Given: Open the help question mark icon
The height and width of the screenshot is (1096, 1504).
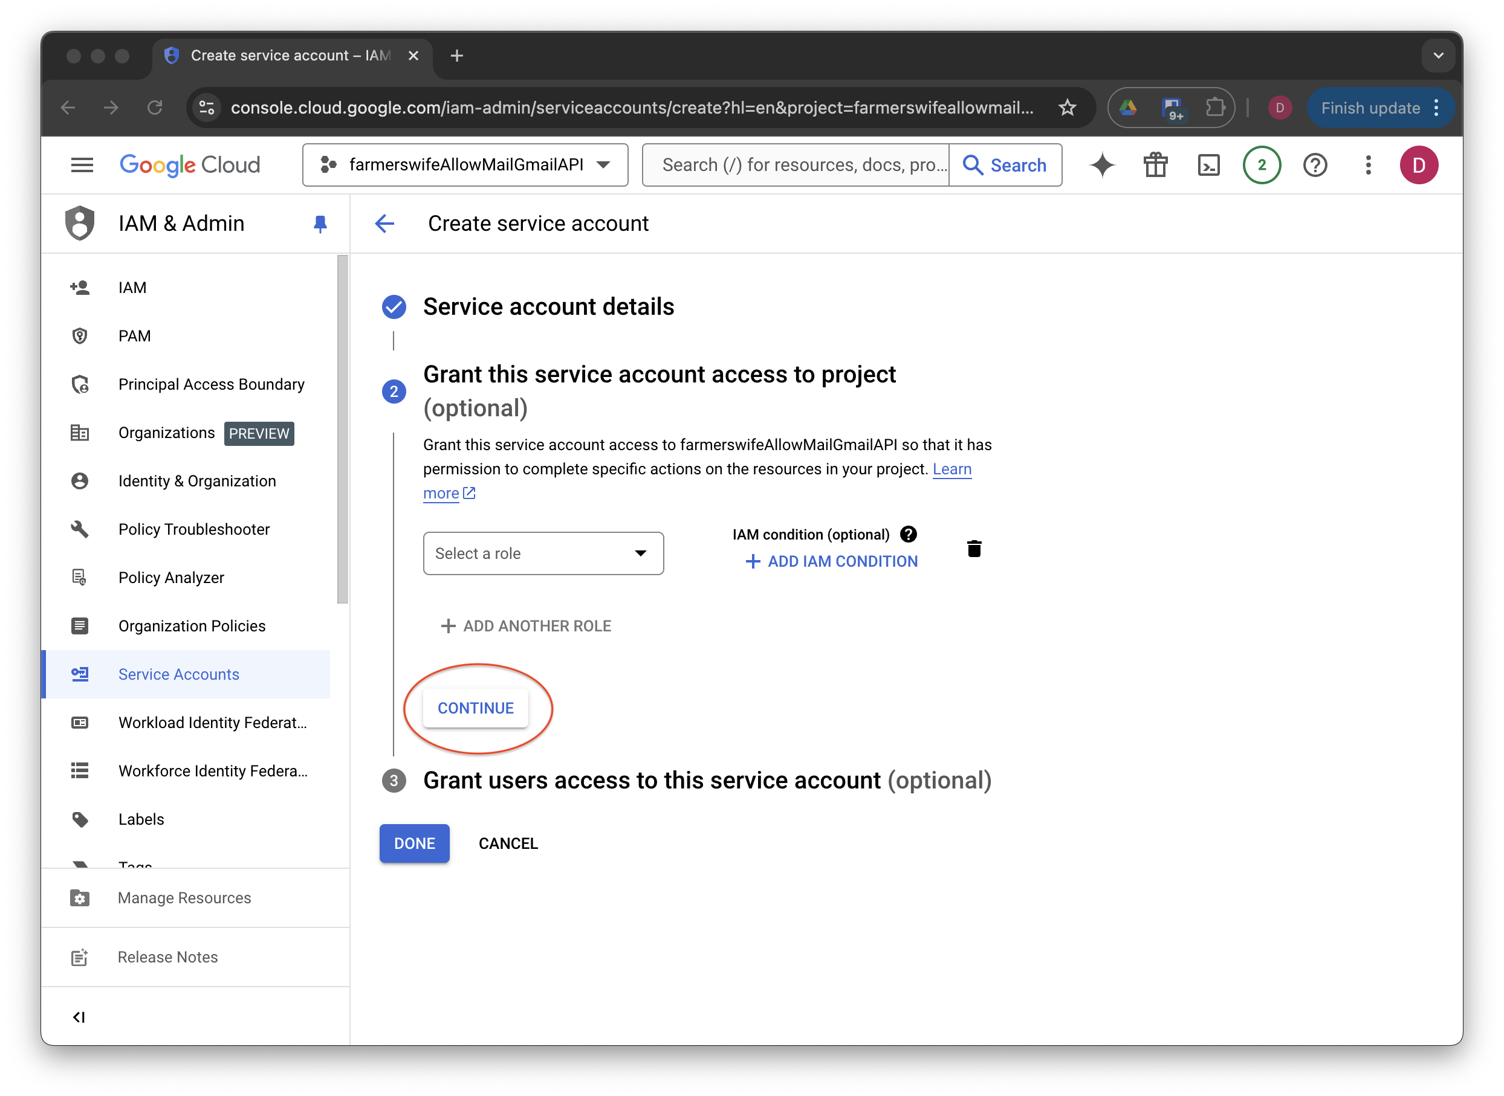Looking at the screenshot, I should 1315,165.
